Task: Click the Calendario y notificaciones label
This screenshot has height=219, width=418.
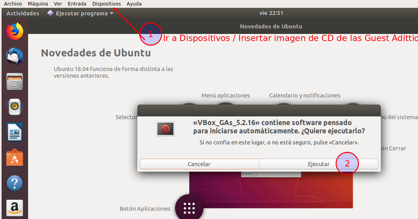Action: click(x=305, y=95)
